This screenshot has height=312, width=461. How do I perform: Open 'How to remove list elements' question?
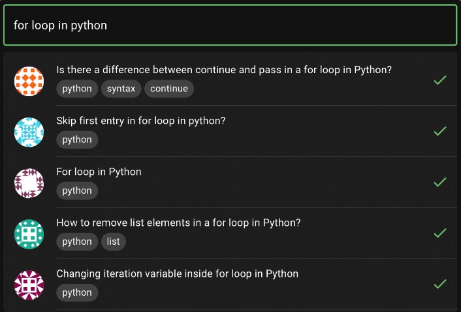click(178, 223)
